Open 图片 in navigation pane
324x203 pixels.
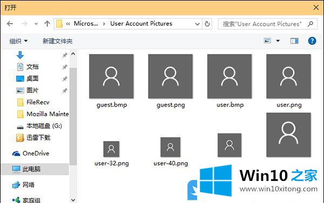click(x=32, y=90)
